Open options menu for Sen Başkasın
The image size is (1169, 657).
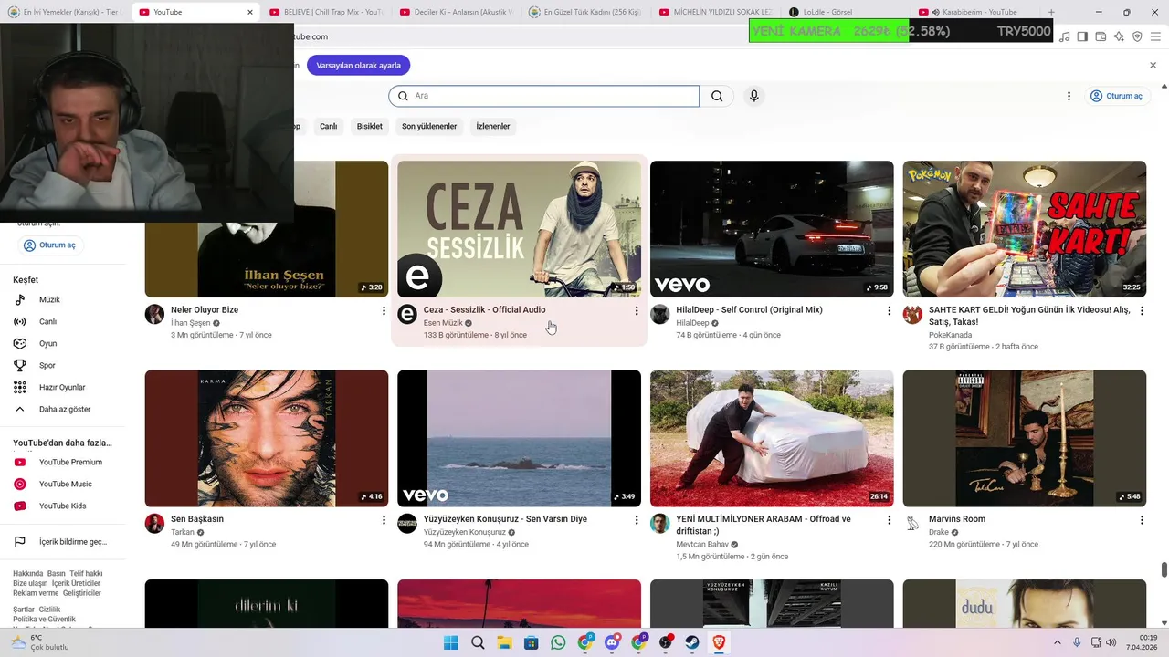pos(384,520)
